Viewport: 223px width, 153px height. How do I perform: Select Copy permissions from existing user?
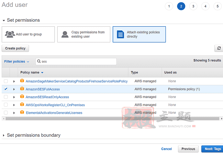[x=84, y=34]
